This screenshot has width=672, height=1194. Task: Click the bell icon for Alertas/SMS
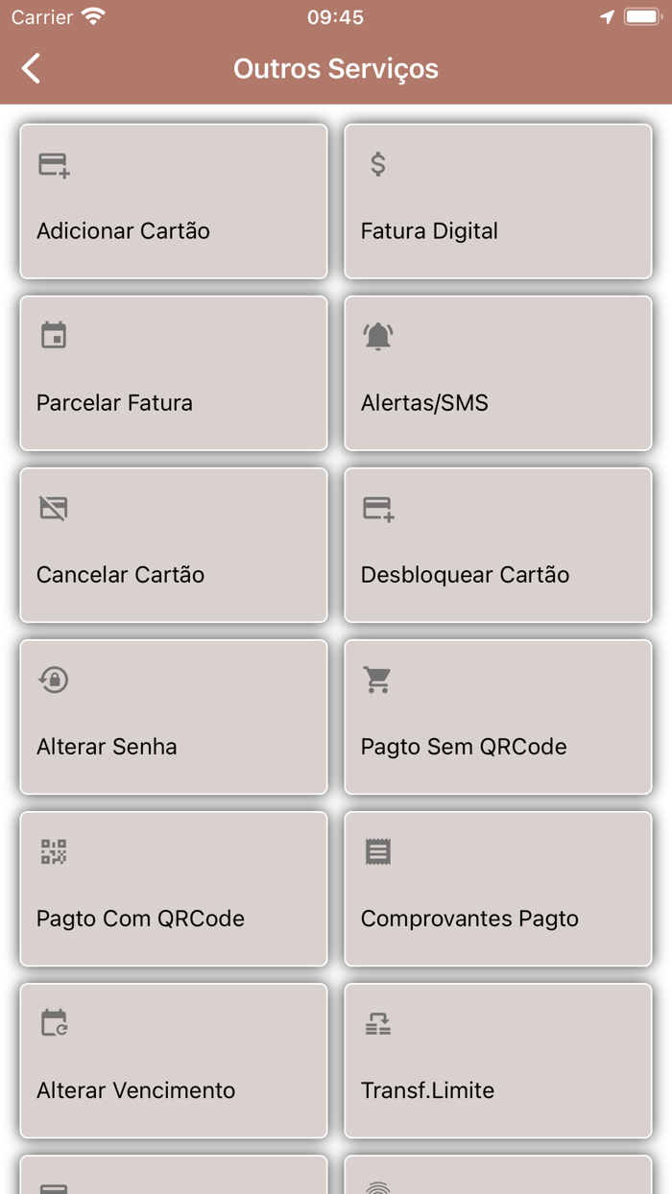point(378,335)
